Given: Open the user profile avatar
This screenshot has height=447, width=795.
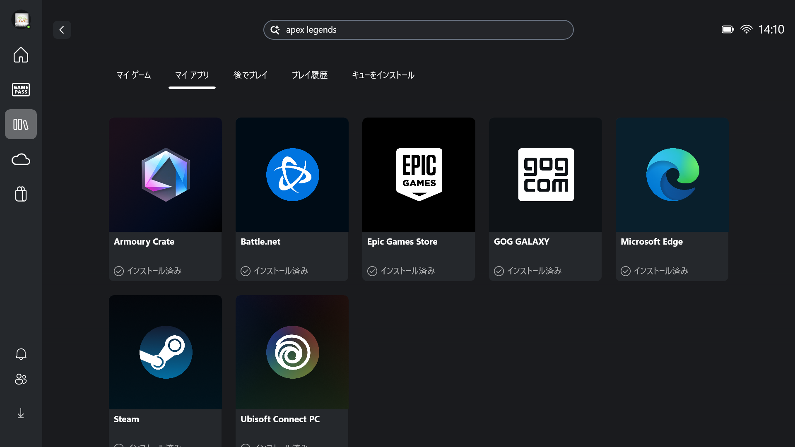Looking at the screenshot, I should (x=21, y=19).
